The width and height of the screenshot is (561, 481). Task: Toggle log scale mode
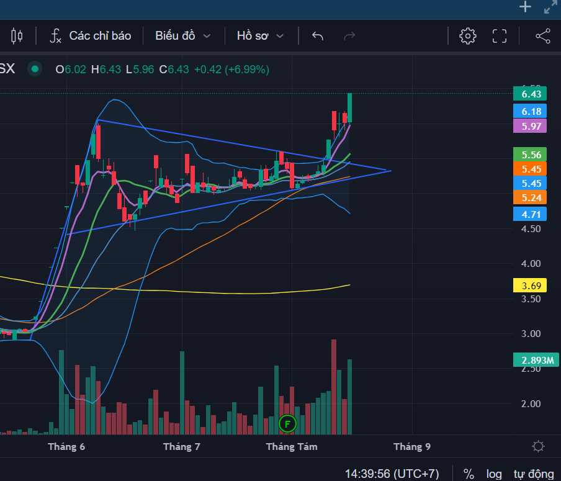(x=494, y=474)
